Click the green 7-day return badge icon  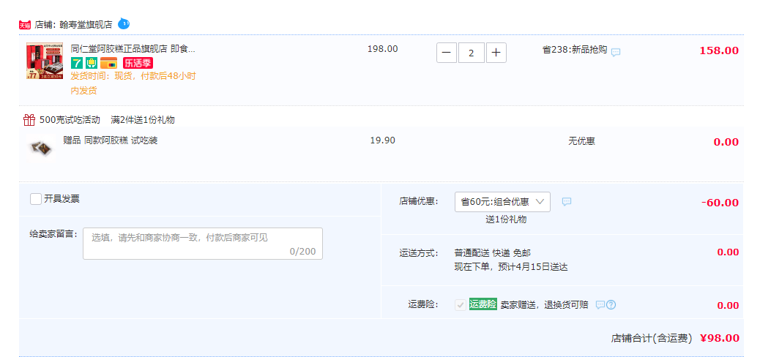(77, 63)
